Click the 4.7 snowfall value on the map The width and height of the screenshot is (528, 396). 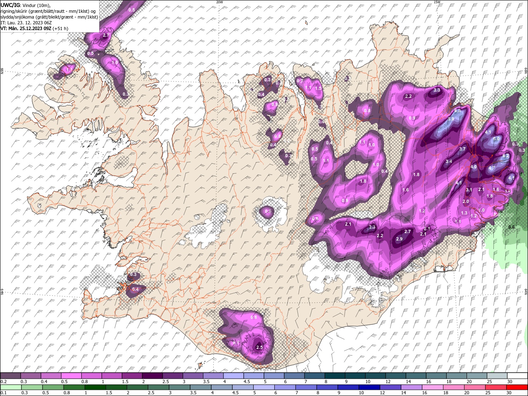pos(491,168)
